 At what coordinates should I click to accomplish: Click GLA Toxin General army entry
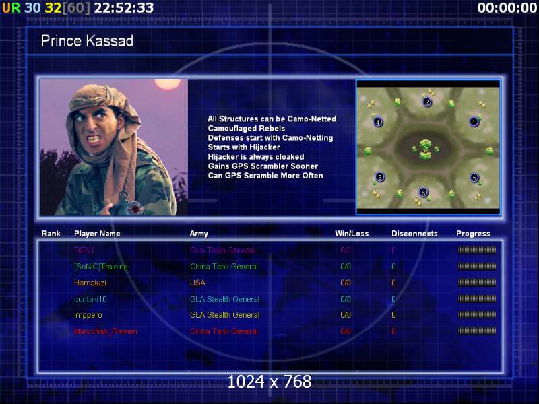tap(222, 250)
